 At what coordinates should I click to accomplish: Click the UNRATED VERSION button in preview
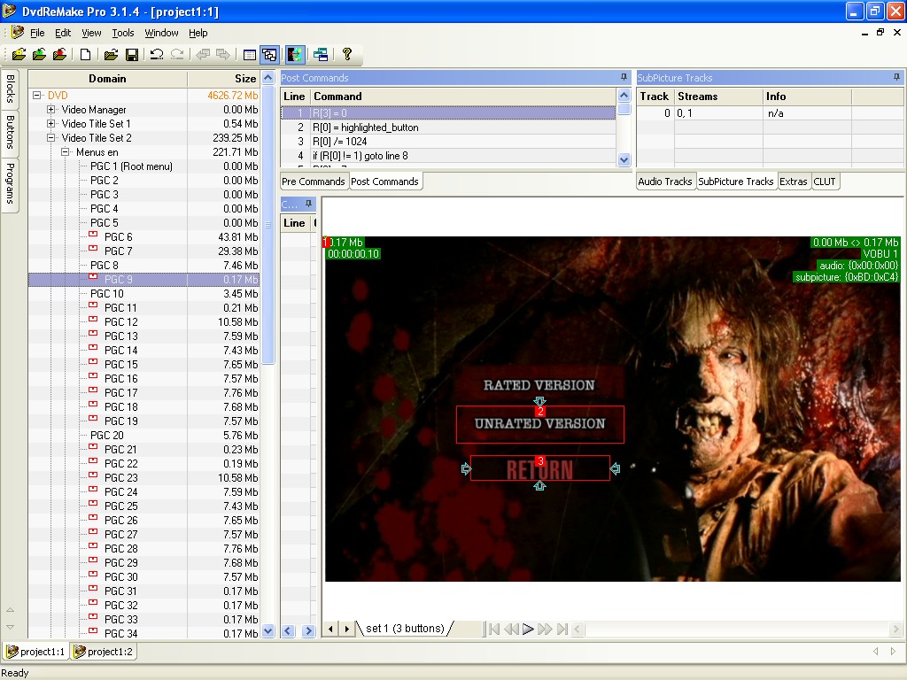tap(539, 424)
